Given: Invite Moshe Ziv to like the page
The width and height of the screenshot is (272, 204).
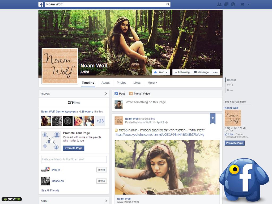Looking at the screenshot, I should pos(101,181).
